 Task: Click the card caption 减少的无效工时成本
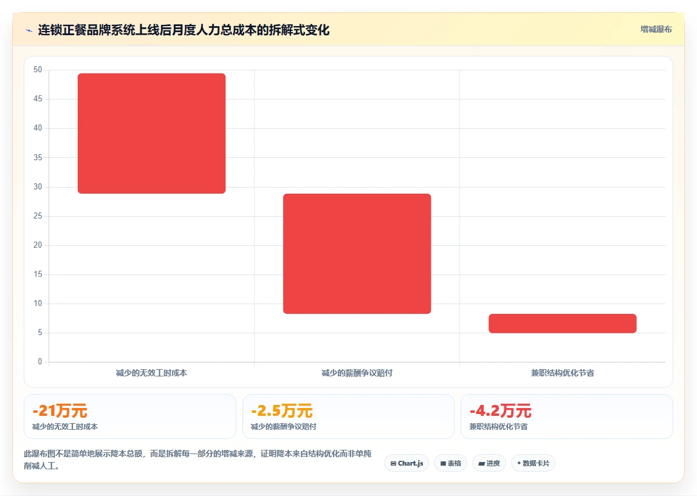(65, 427)
